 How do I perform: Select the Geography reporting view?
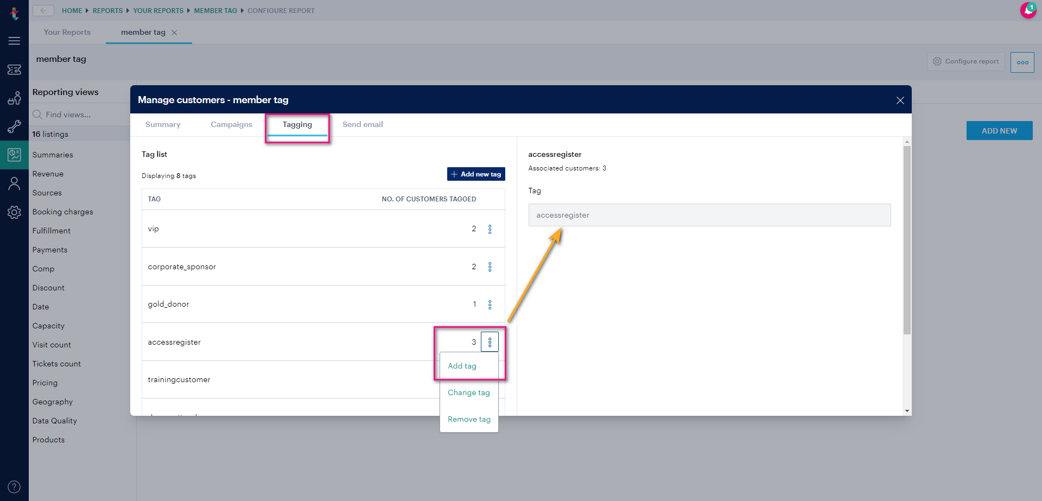click(x=53, y=402)
